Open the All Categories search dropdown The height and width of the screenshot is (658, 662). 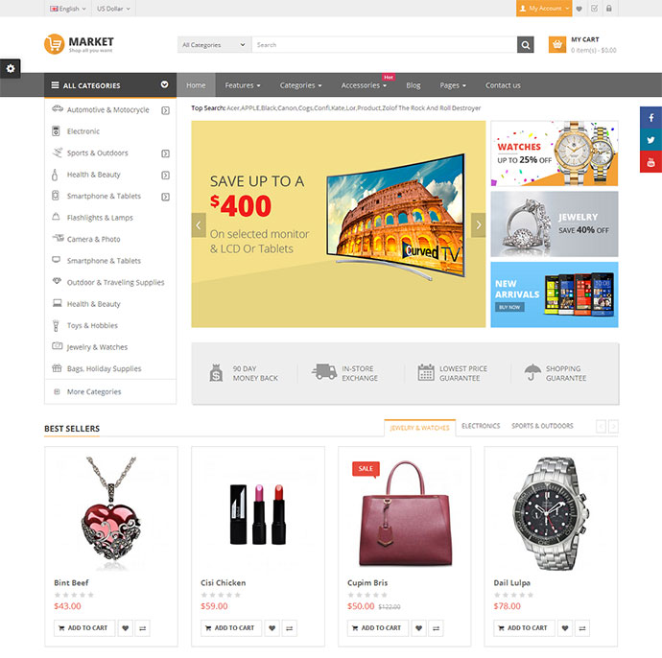pyautogui.click(x=215, y=45)
